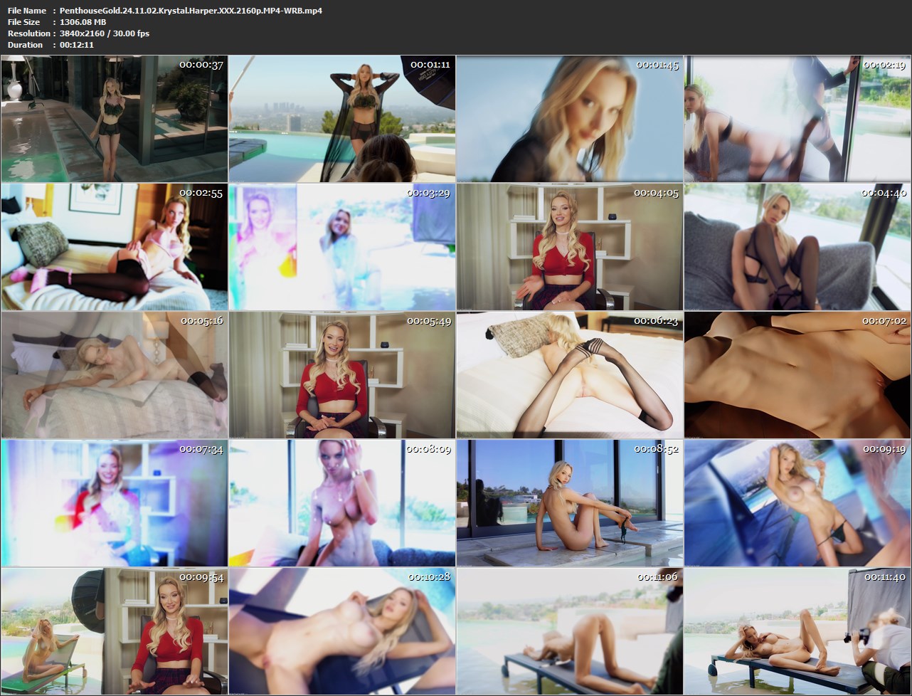912x696 pixels.
Task: Click the "Duration" header label
Action: click(x=25, y=45)
